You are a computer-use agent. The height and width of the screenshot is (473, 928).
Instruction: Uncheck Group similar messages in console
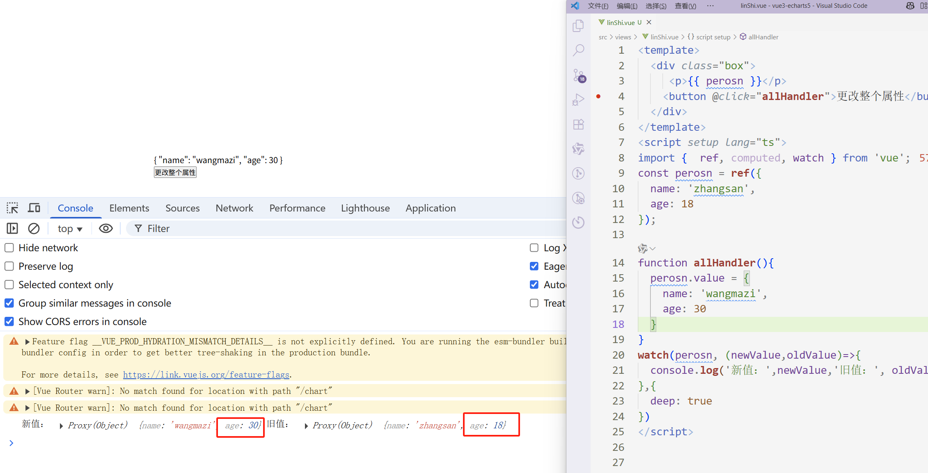[9, 303]
